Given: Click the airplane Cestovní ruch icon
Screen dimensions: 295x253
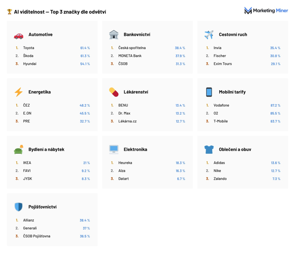Looking at the screenshot, I should [x=209, y=35].
